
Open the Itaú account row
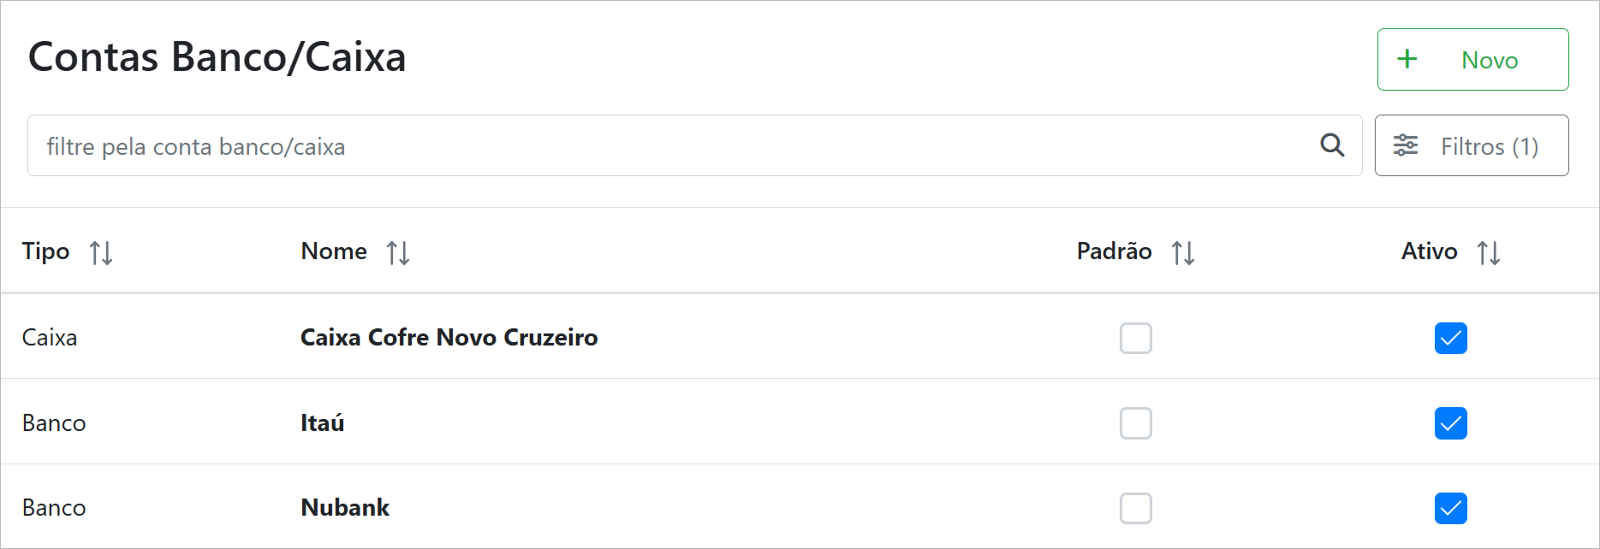click(x=322, y=423)
